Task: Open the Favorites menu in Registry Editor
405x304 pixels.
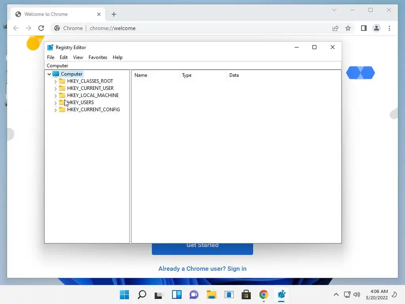Action: point(98,57)
